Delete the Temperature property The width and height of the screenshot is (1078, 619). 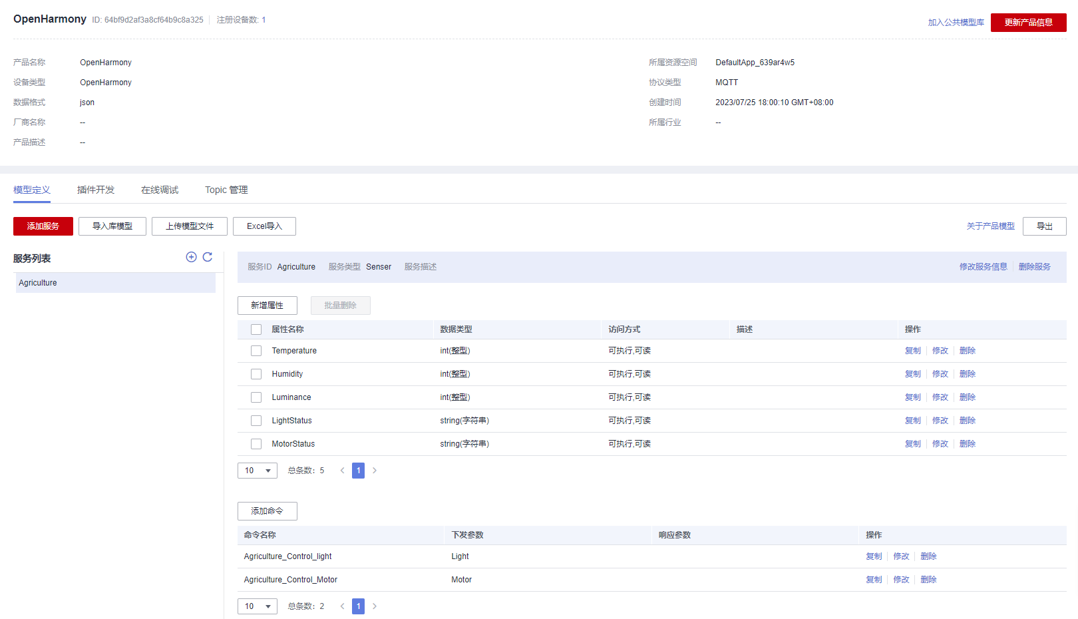[x=968, y=351]
